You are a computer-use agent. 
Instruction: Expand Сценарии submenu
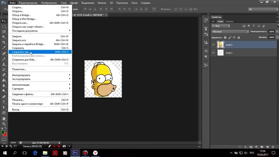[40, 89]
